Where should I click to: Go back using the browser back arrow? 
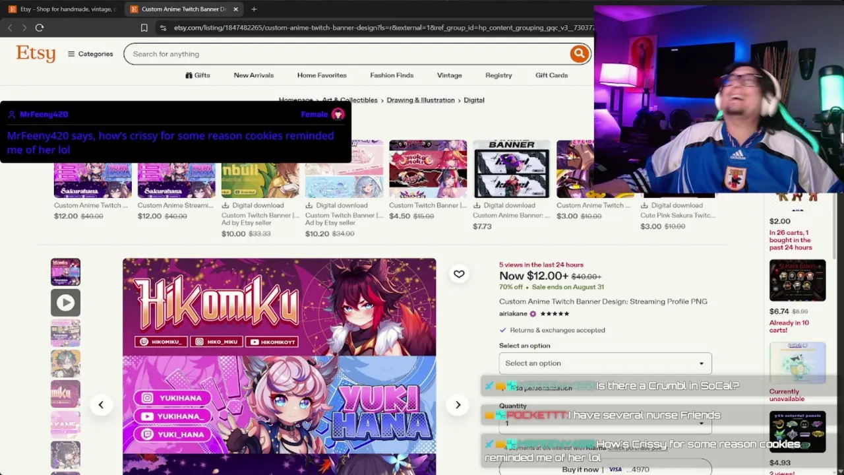(10, 28)
